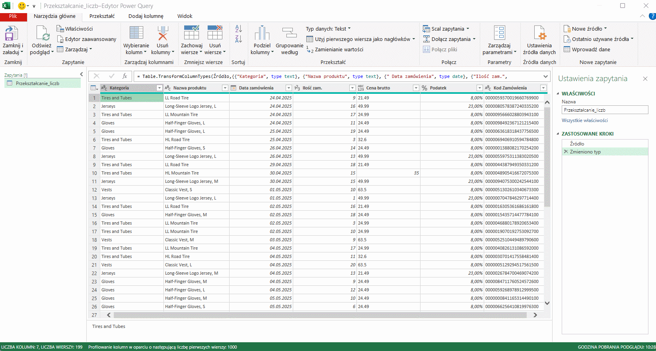This screenshot has height=351, width=656.
Task: Delete the Zmieniono typ step with the X
Action: pos(566,151)
